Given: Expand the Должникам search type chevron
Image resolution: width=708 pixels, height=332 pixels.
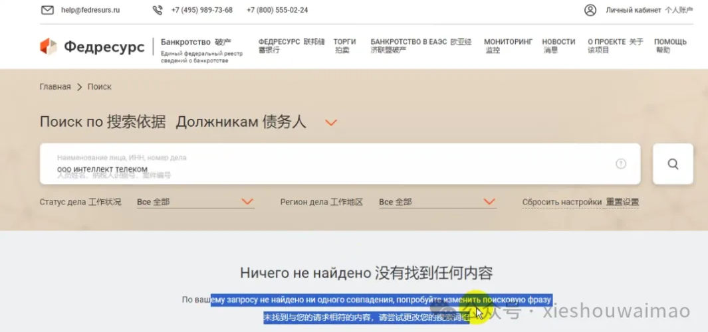Looking at the screenshot, I should (332, 122).
